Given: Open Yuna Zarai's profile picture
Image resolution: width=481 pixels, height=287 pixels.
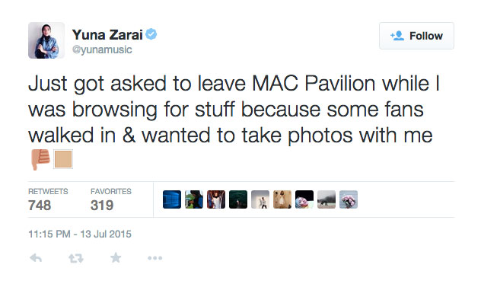Looking at the screenshot, I should click(46, 40).
